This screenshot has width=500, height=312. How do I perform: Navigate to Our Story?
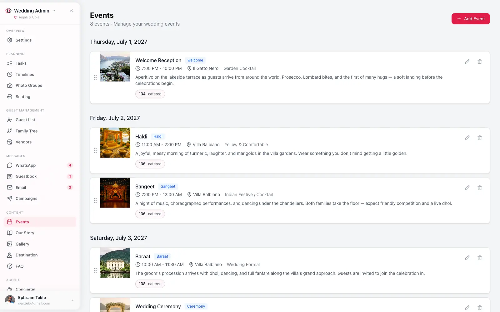pyautogui.click(x=40, y=233)
